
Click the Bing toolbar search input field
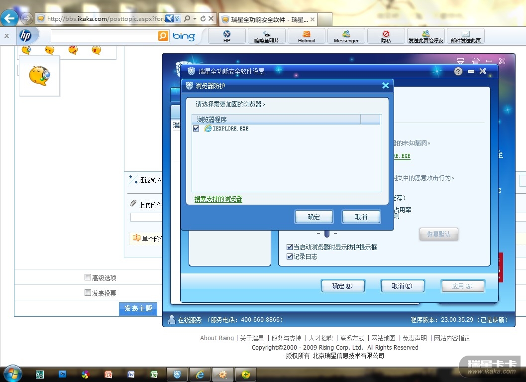point(105,36)
